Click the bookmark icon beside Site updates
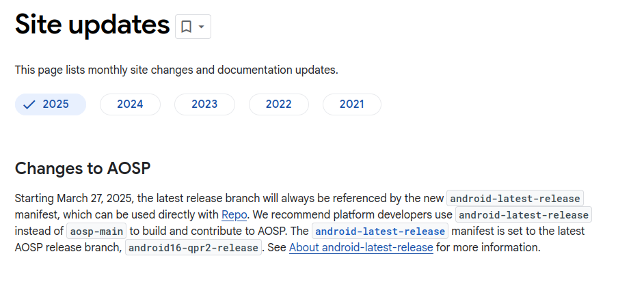The image size is (618, 282). 186,27
